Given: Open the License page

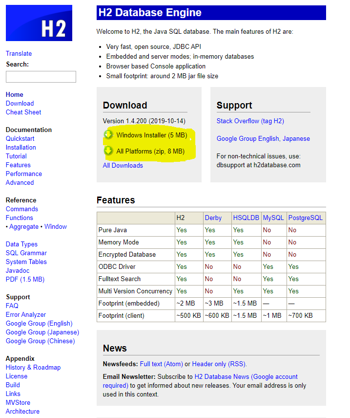Looking at the screenshot, I should click(x=17, y=376).
